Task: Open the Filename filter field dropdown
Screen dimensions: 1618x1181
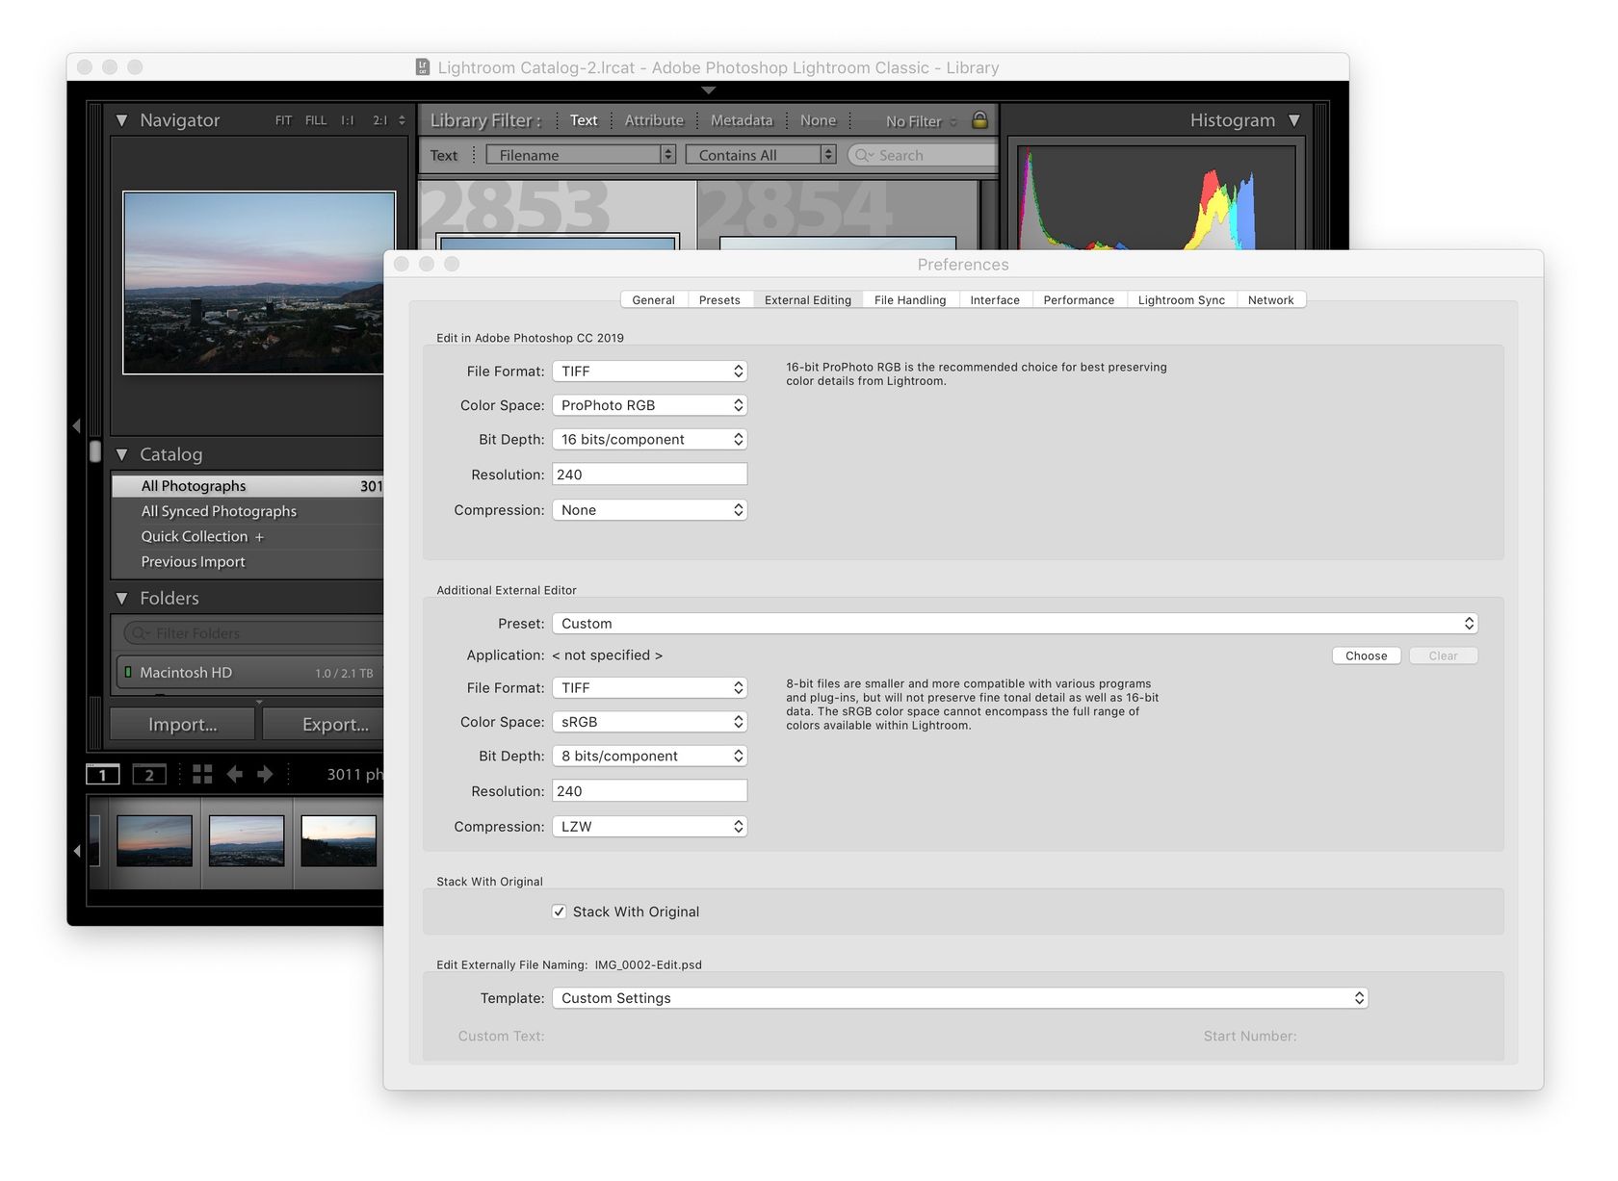Action: 582,155
